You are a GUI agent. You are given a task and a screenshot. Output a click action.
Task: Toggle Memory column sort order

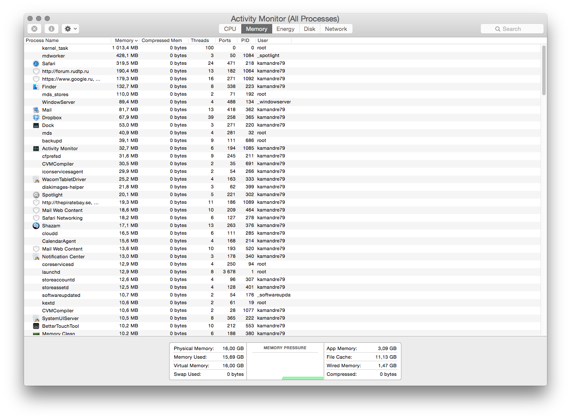pos(125,40)
